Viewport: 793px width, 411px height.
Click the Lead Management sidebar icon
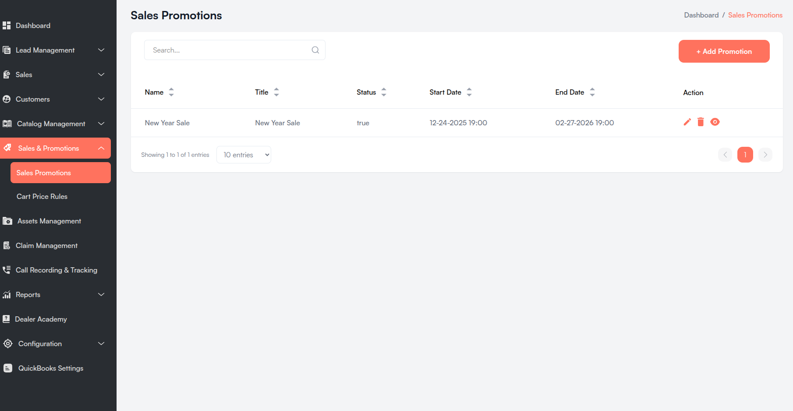pyautogui.click(x=7, y=50)
